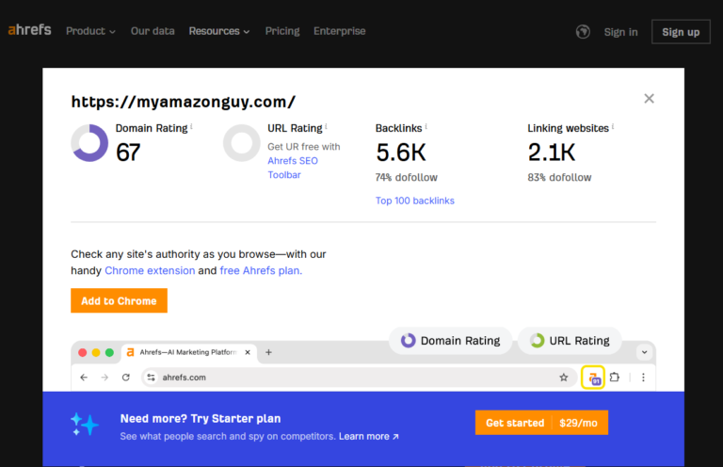
Task: Expand the Resources dropdown menu
Action: click(x=219, y=31)
